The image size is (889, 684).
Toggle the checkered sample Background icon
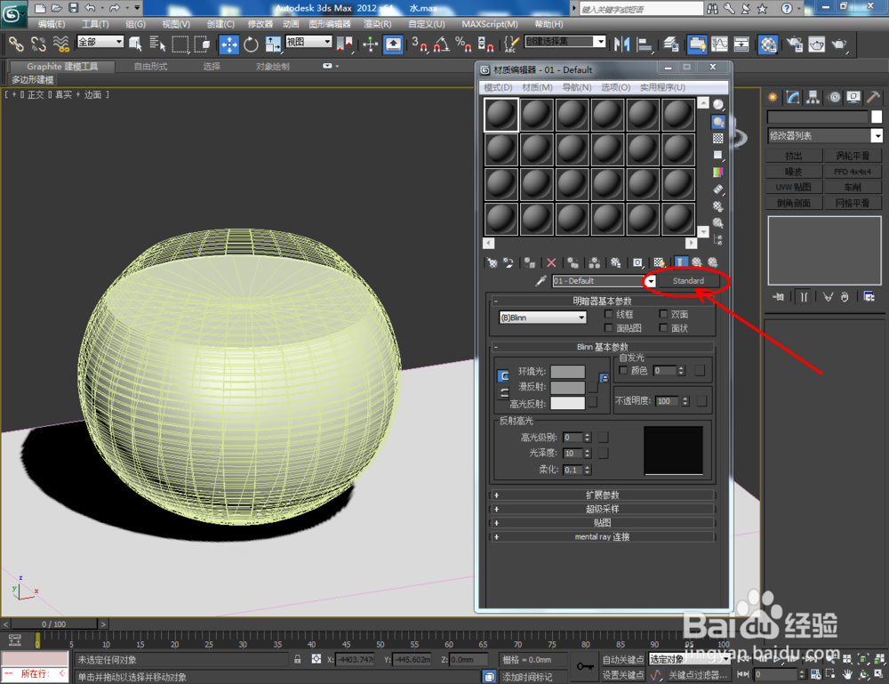coord(718,139)
